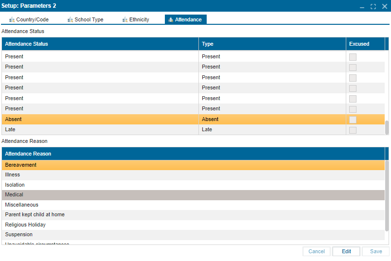Minimize the Setup Parameters 2 window
Screen dimensions: 391x261
(x=362, y=6)
